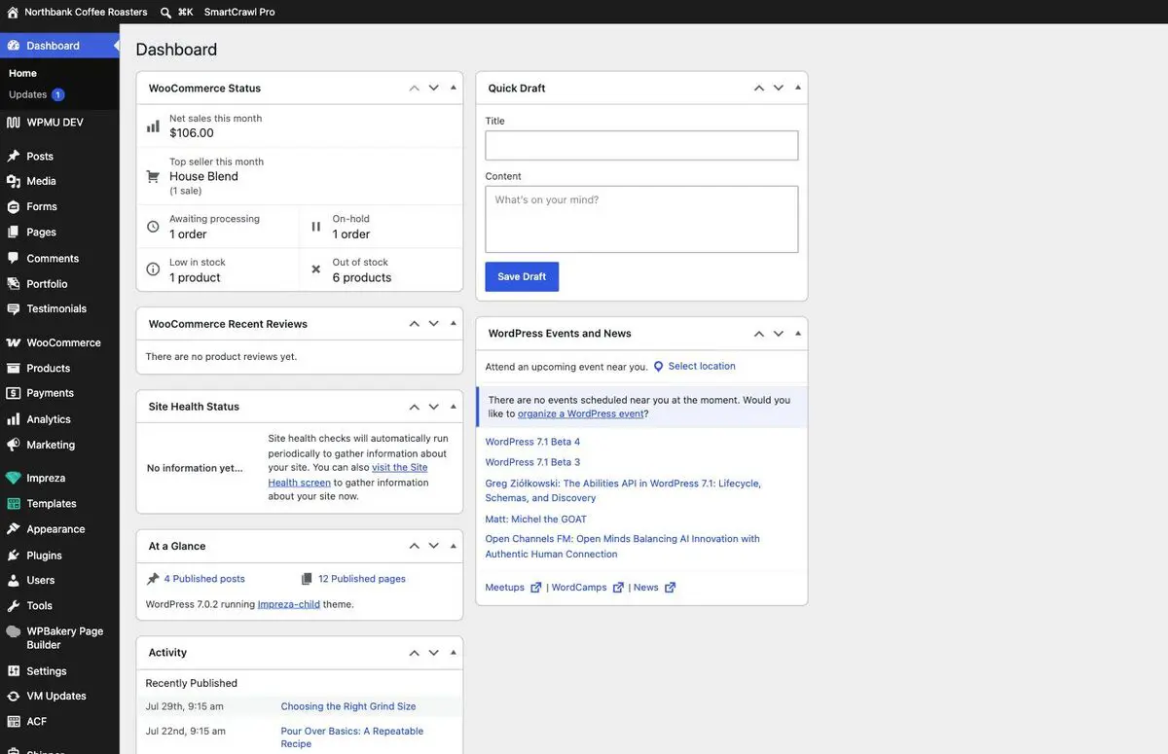Open Matt: Michel the GOAT link
Screen dimensions: 1168x754
click(x=536, y=520)
